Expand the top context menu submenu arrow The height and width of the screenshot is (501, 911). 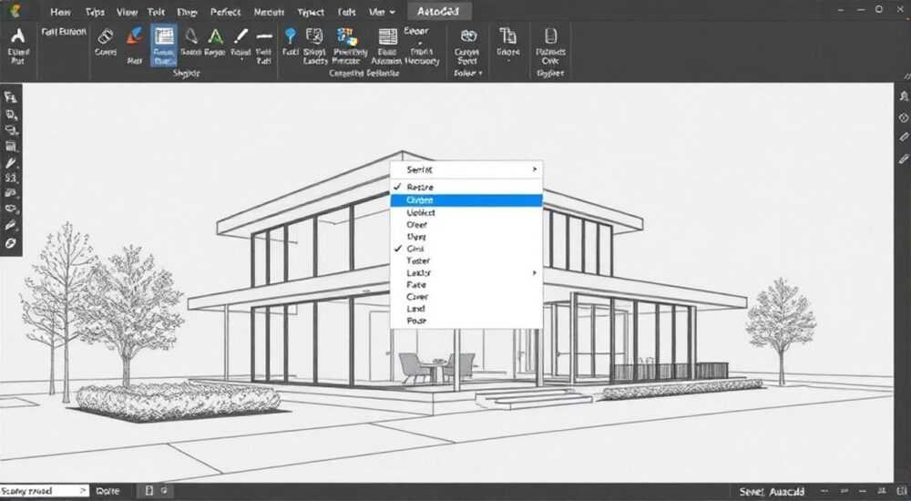535,169
